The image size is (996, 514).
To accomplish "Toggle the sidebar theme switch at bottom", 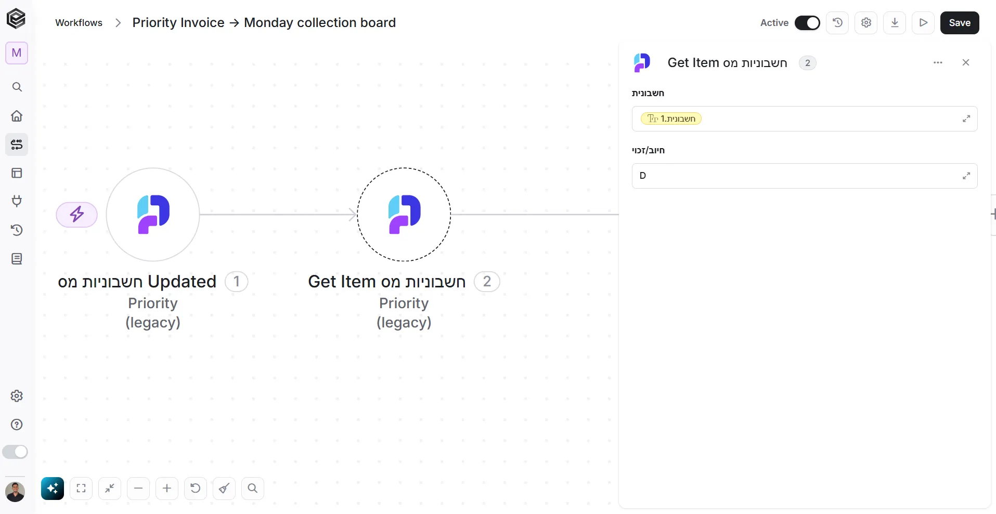I will [15, 452].
